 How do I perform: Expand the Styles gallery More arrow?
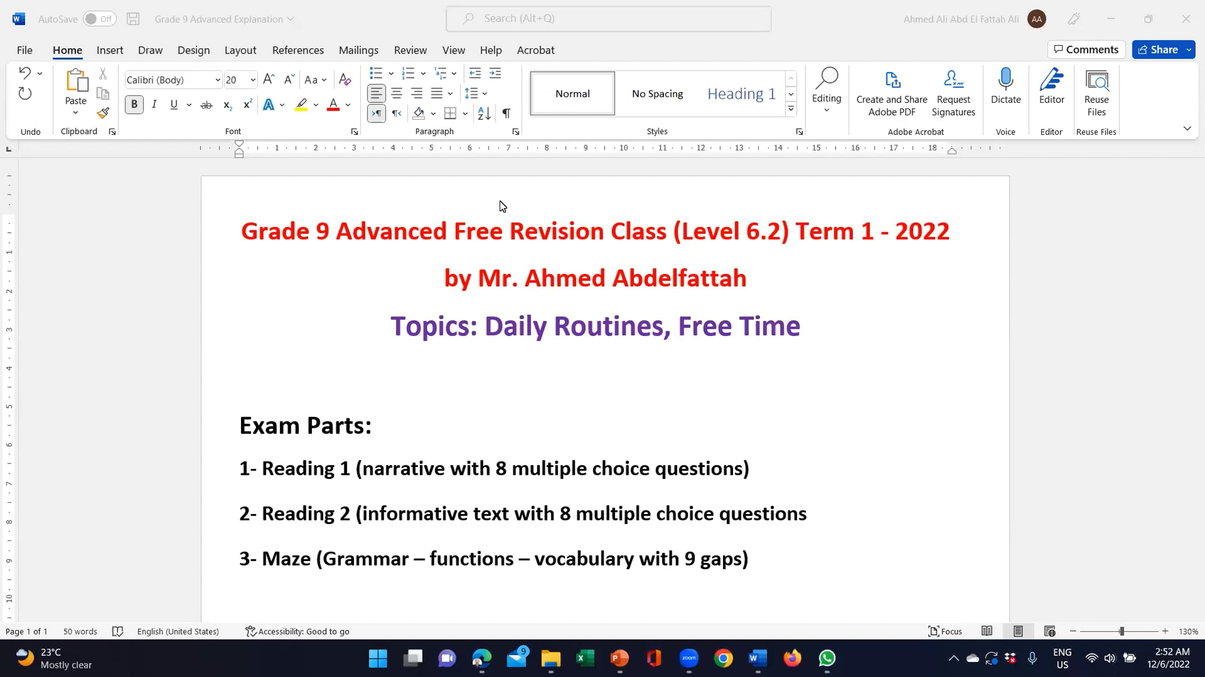point(791,109)
